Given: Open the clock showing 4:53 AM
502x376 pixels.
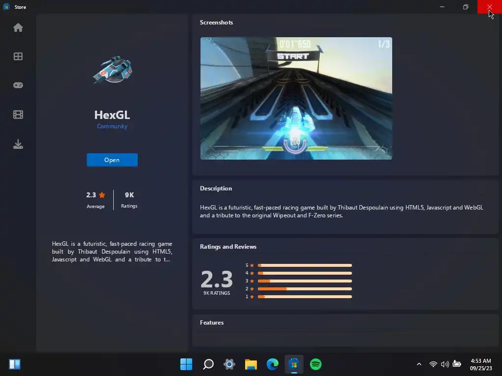Looking at the screenshot, I should 481,364.
